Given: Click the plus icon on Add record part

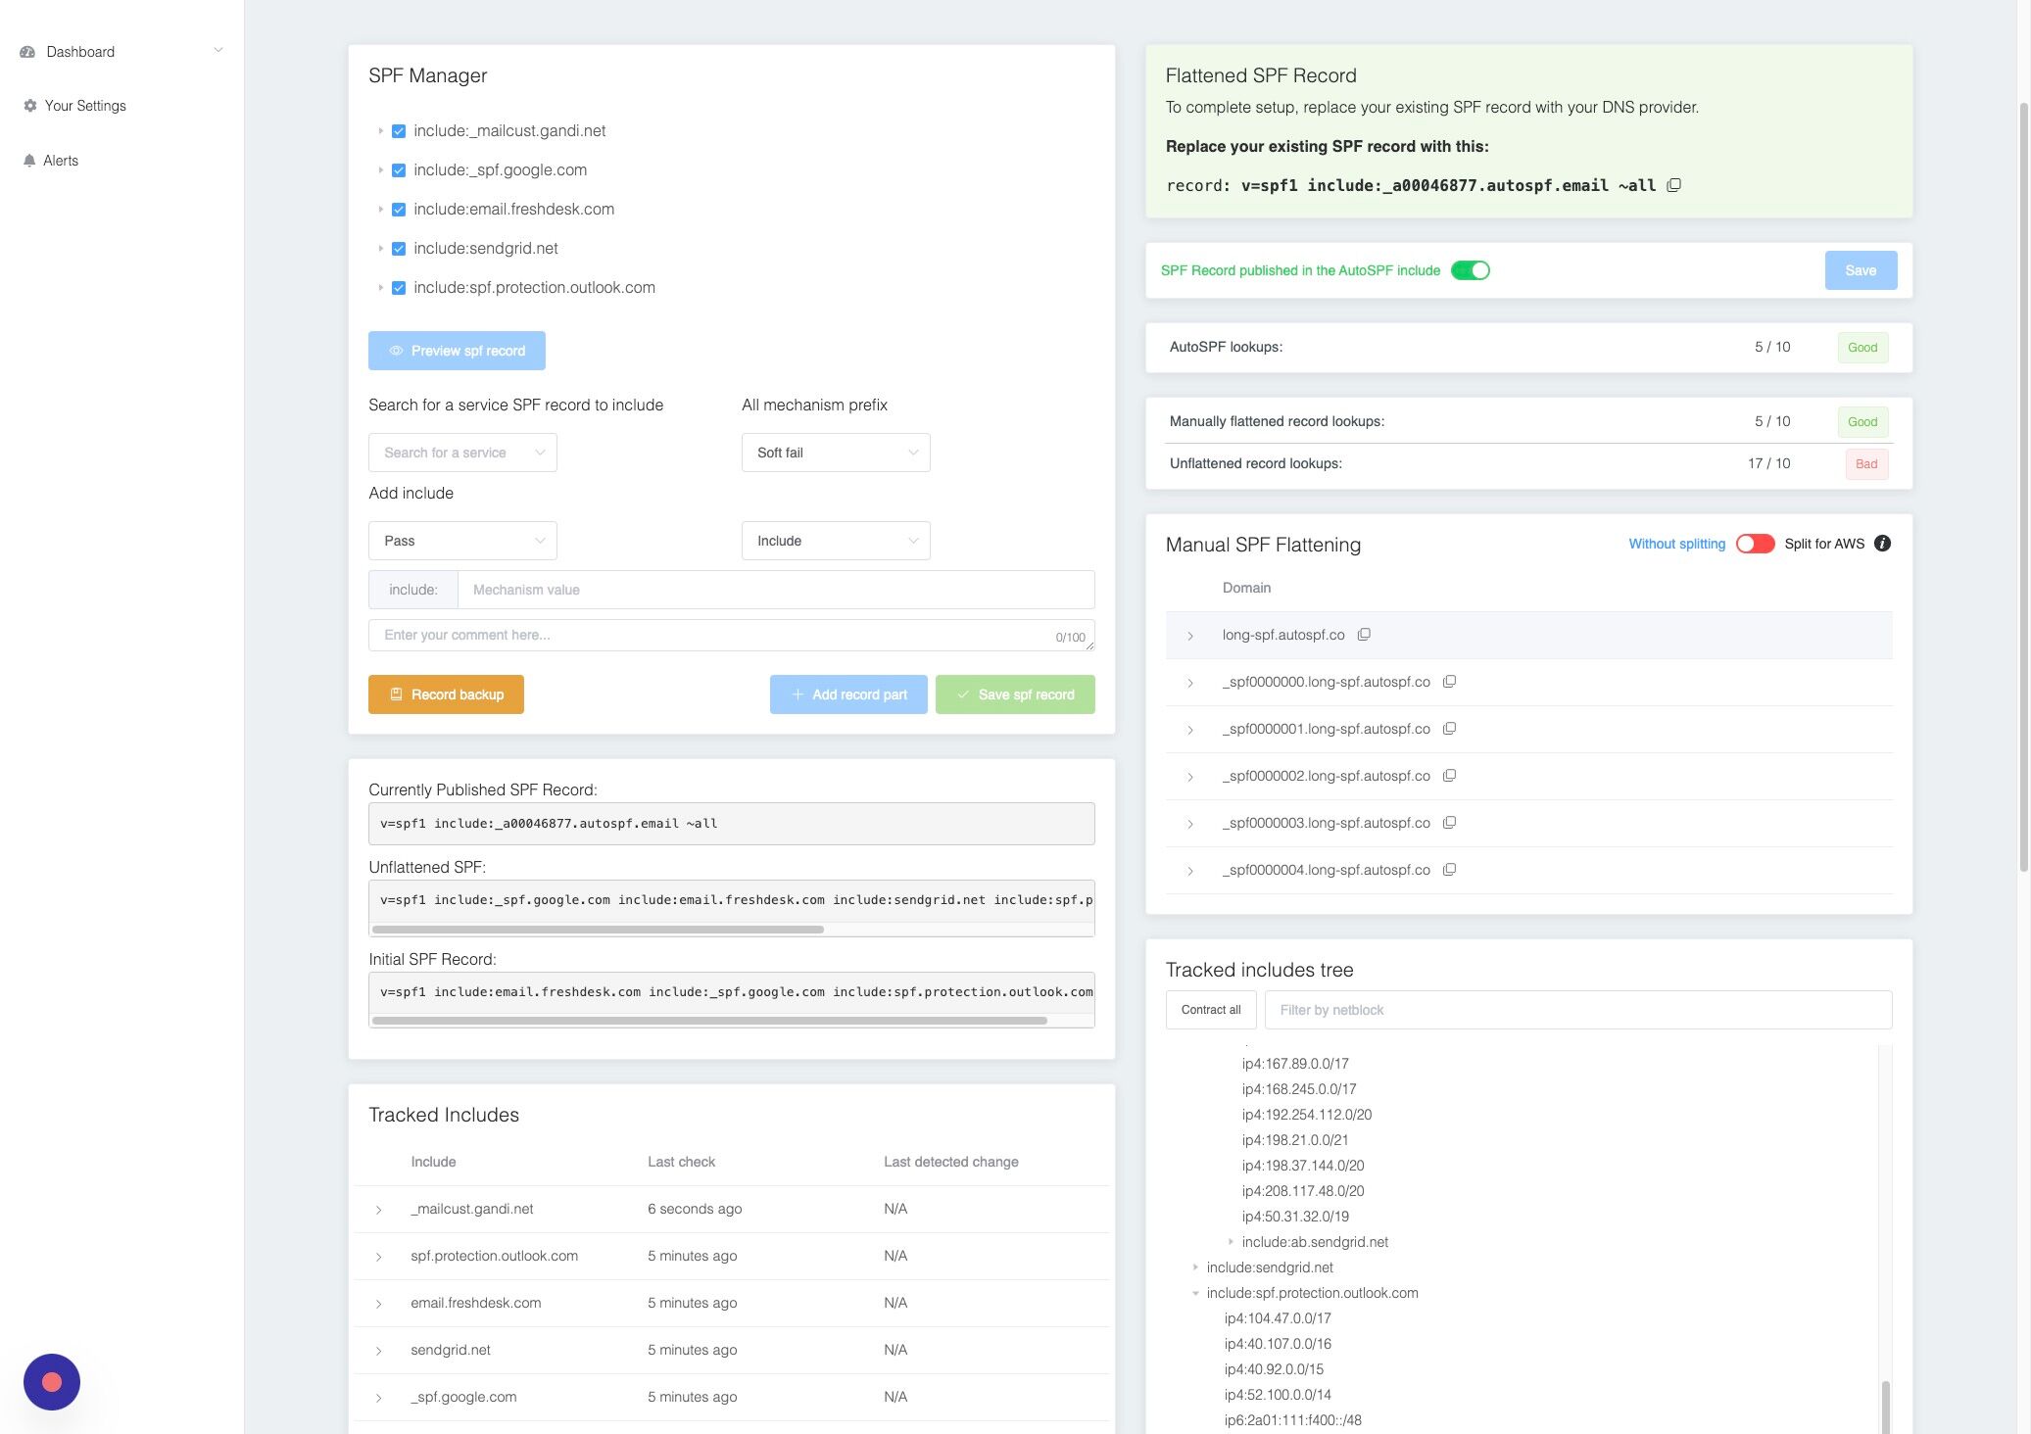Looking at the screenshot, I should click(798, 693).
